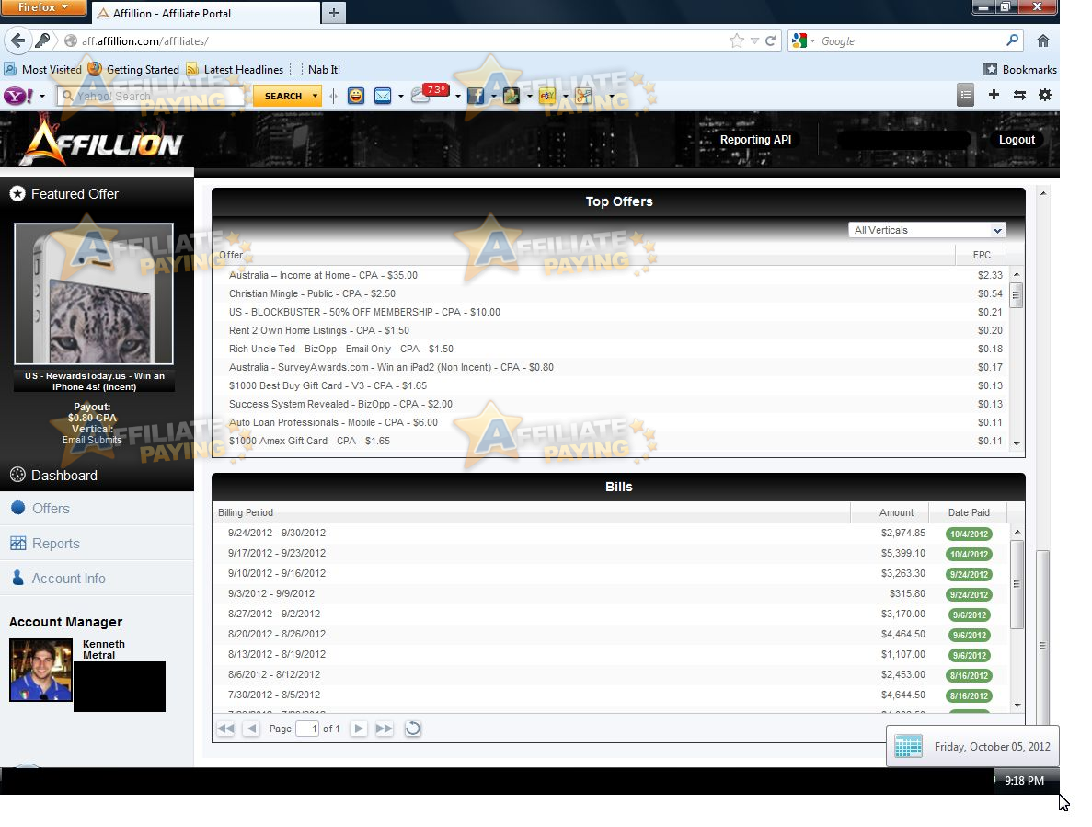
Task: Click the calendar icon in date popup
Action: 908,746
